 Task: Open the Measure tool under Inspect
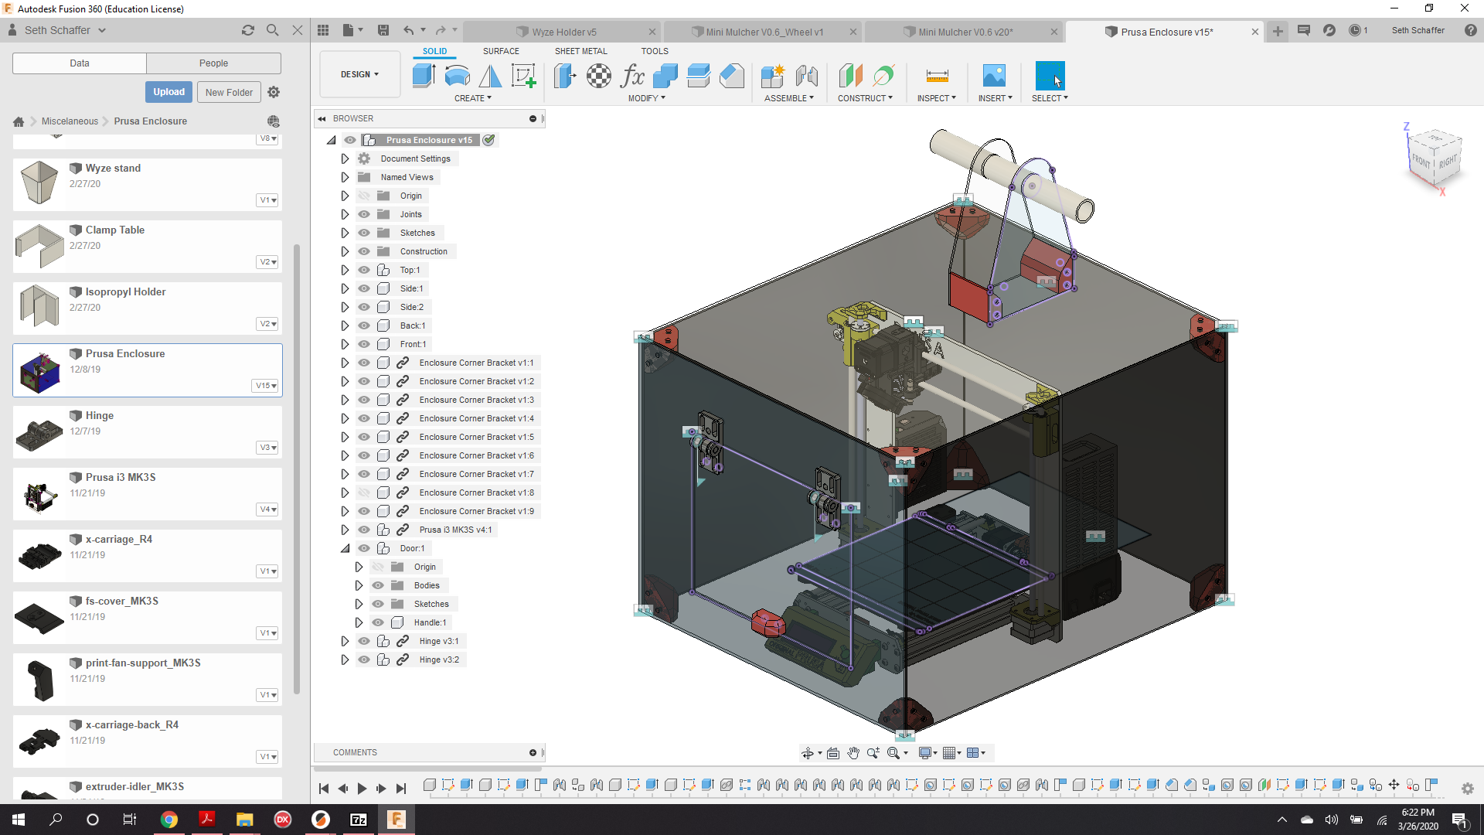tap(936, 76)
